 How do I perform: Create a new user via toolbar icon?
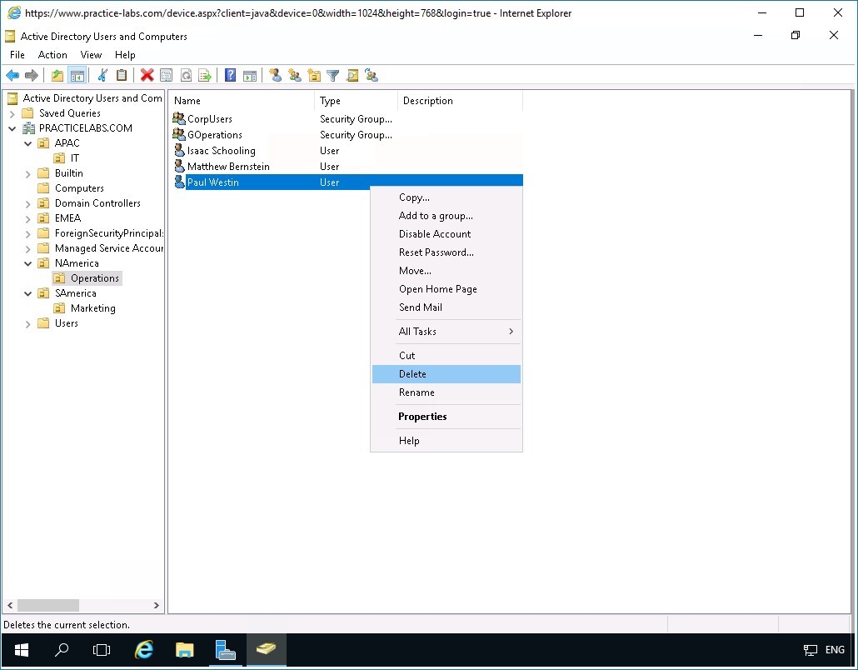click(275, 75)
